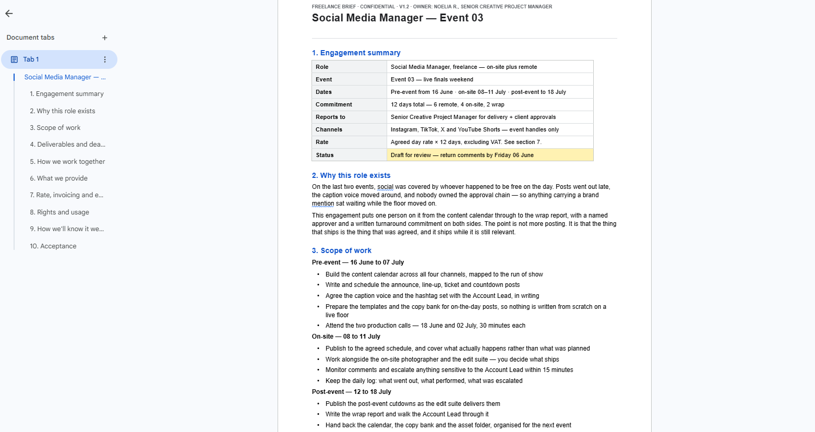
Task: Click cell 'Social Media Manager, freelance — on-site plus remote'
Action: 490,67
